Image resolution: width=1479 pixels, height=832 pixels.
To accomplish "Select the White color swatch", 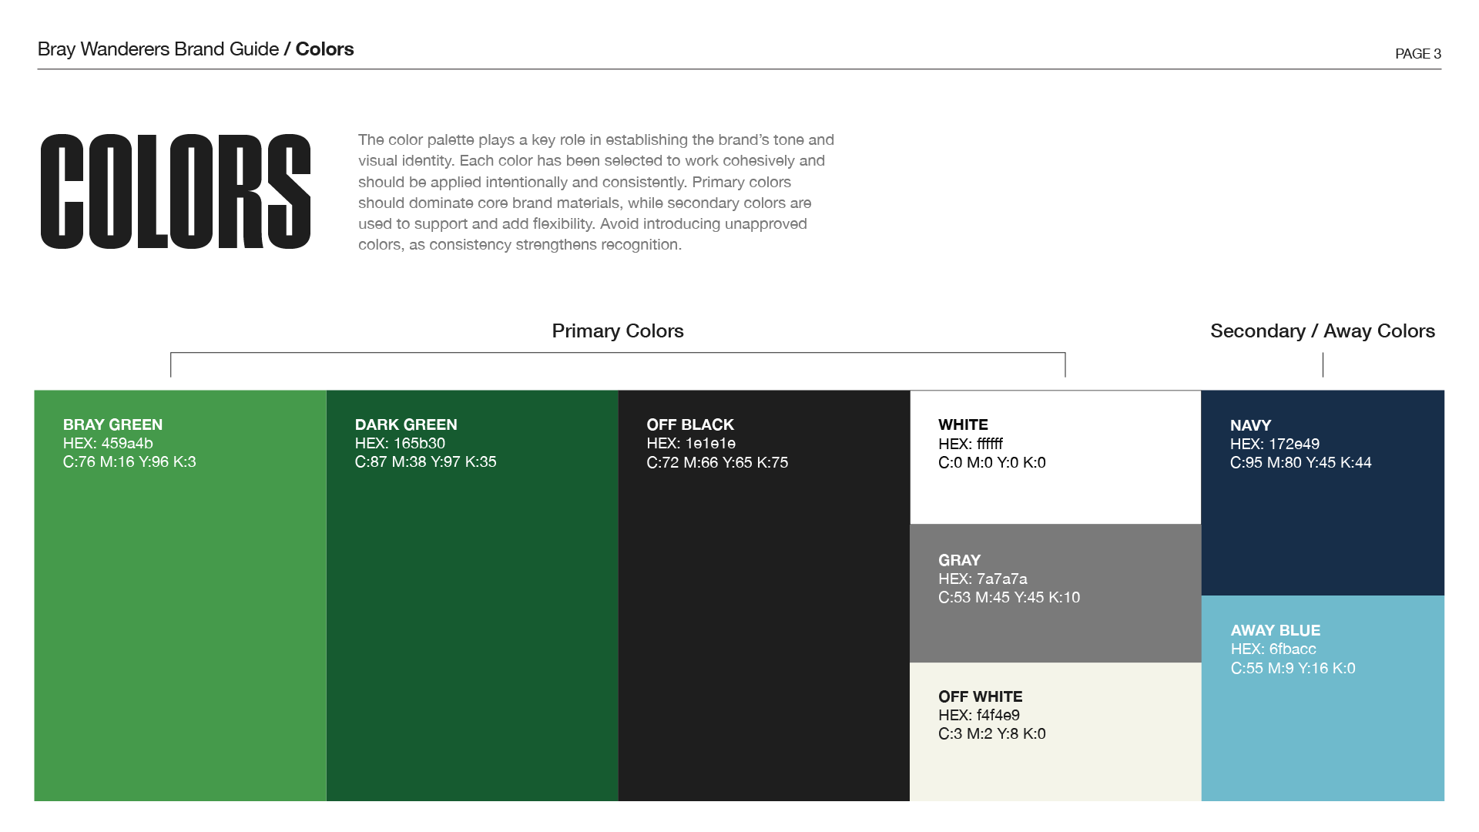I will (1055, 458).
